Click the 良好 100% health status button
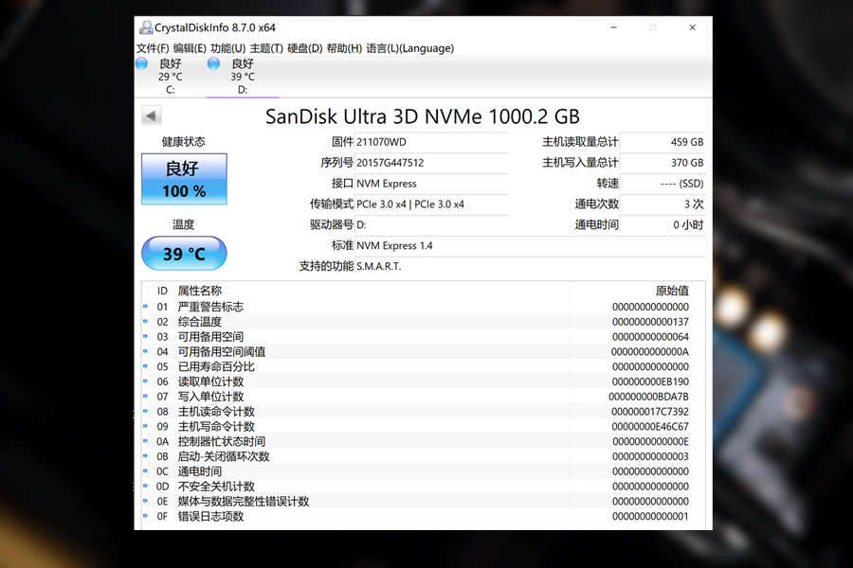The height and width of the screenshot is (568, 853). point(184,179)
